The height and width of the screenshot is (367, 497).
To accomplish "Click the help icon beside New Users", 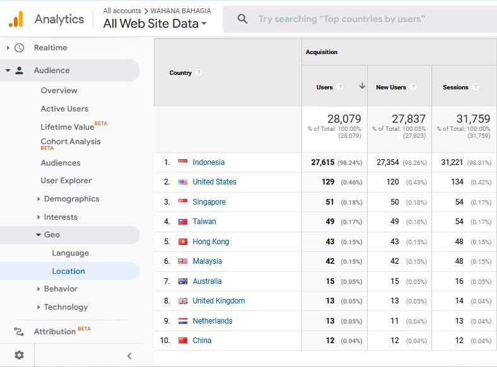I will tap(413, 87).
